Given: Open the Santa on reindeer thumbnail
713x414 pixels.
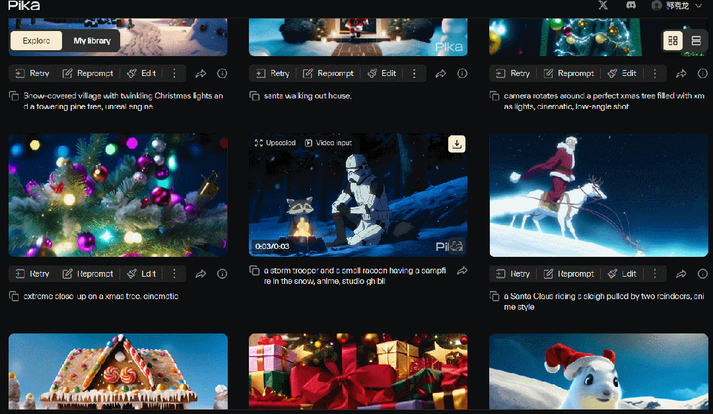Looking at the screenshot, I should click(x=598, y=195).
